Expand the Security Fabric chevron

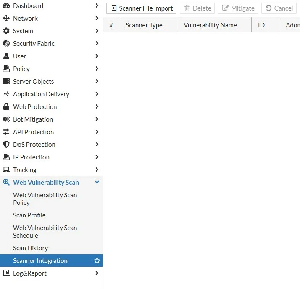coord(97,43)
